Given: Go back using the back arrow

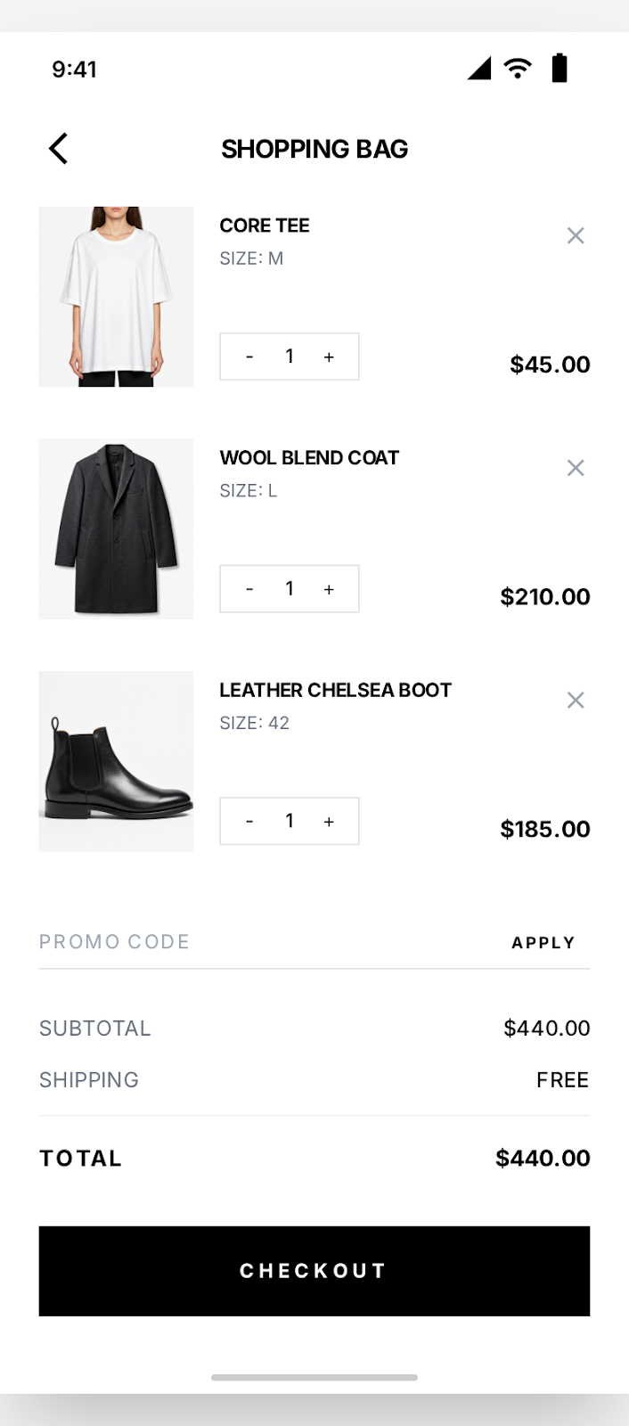Looking at the screenshot, I should pos(59,149).
